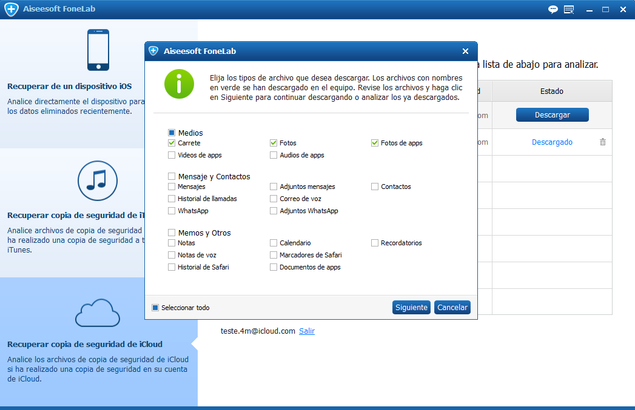
Task: Click the Descargar button in backup list
Action: (553, 115)
